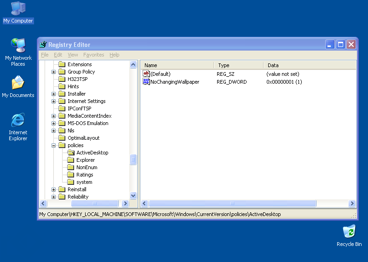
Task: Select the Reinstall key label
Action: 77,189
